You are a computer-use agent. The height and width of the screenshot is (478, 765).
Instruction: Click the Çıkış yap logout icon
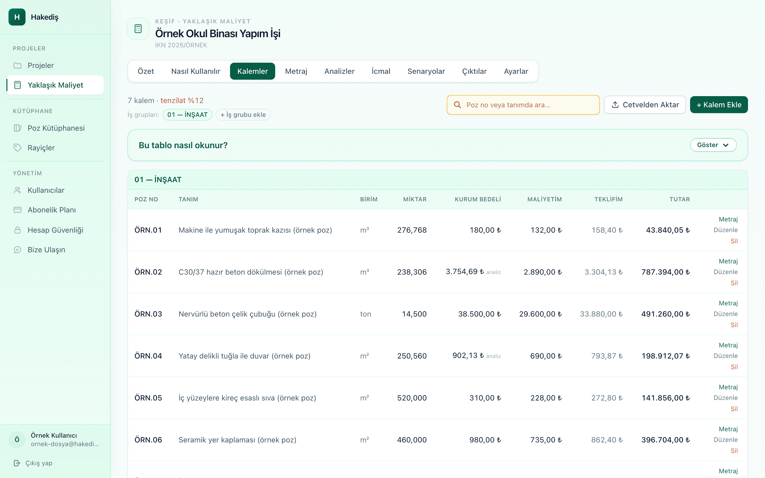pyautogui.click(x=17, y=463)
